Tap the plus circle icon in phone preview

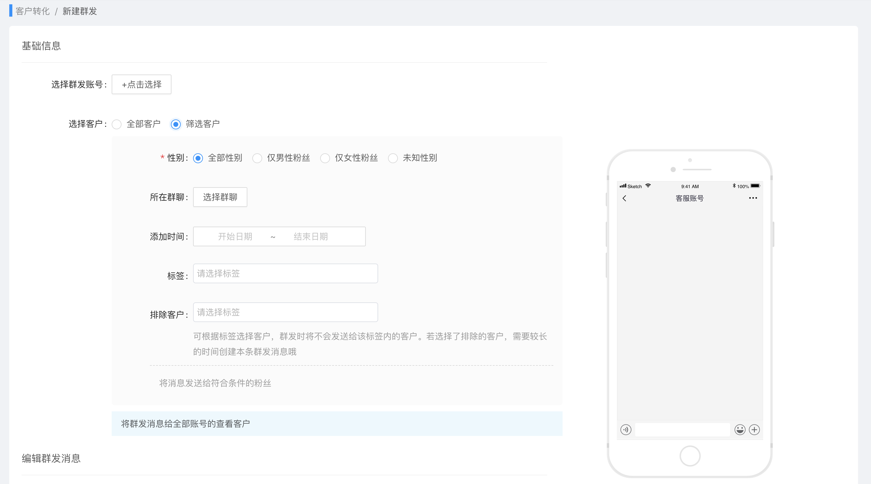pos(754,430)
